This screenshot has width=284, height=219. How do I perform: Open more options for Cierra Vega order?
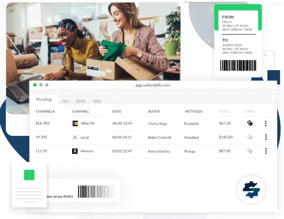tap(266, 123)
